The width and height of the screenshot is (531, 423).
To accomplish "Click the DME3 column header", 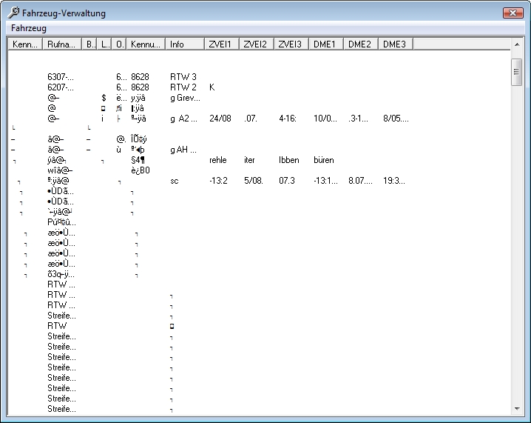I will (x=395, y=44).
